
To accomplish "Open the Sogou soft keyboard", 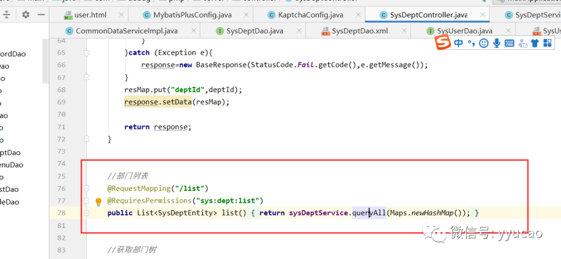I will click(x=509, y=43).
